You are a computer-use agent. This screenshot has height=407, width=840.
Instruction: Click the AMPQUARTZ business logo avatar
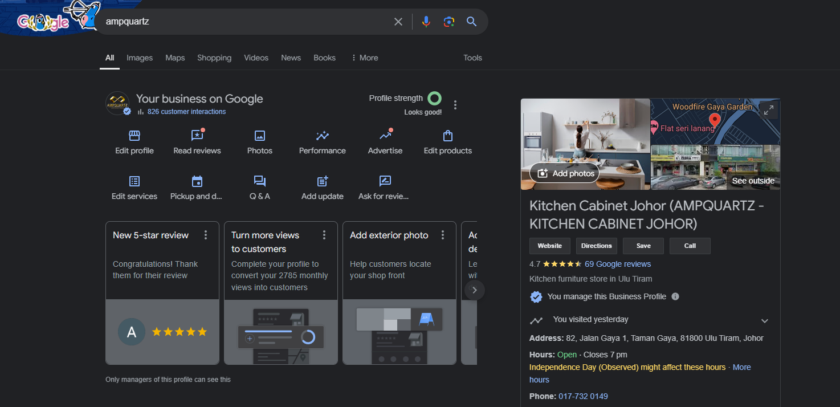click(117, 104)
